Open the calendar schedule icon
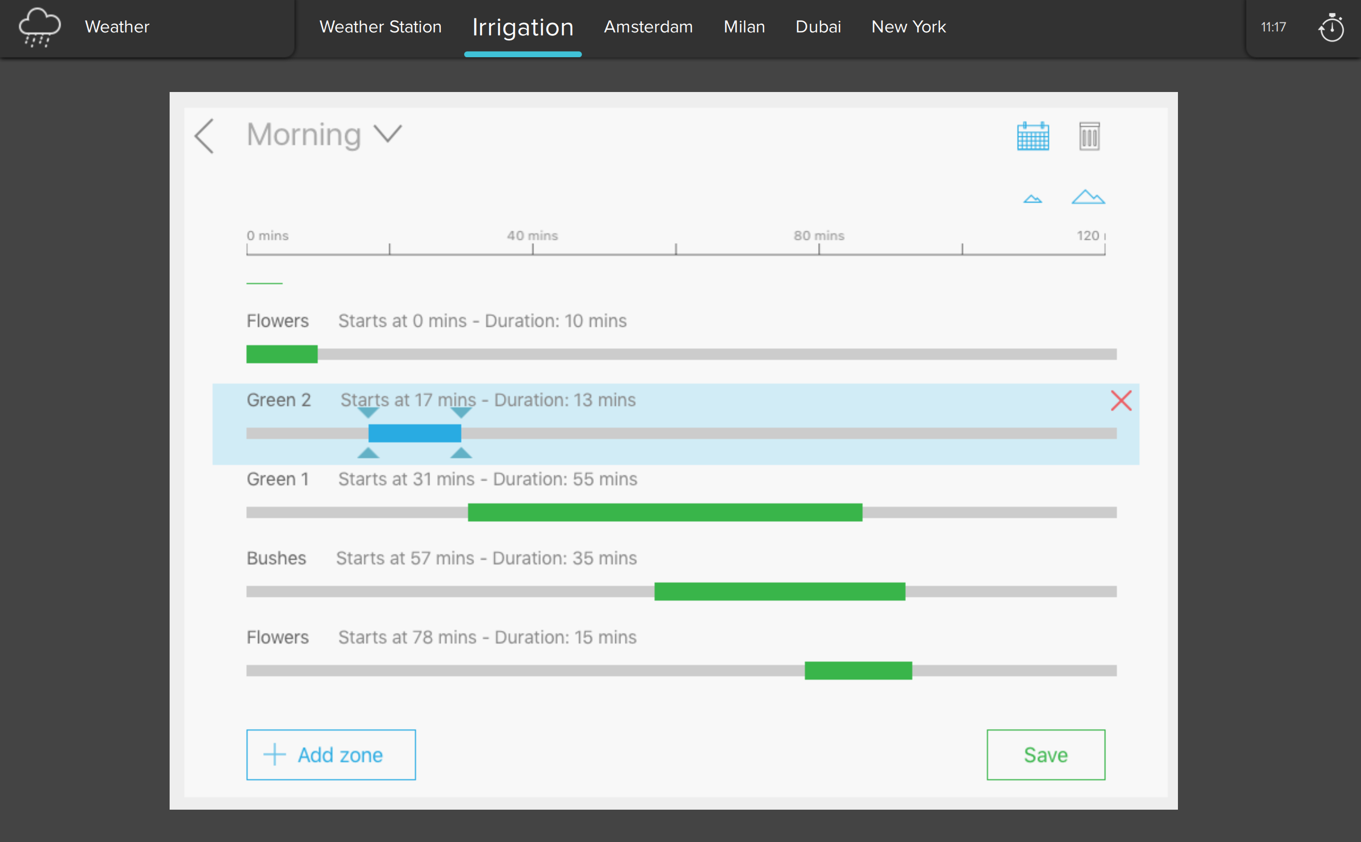The image size is (1361, 842). pos(1033,136)
